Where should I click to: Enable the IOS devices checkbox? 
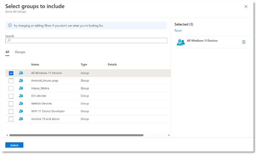[11, 96]
